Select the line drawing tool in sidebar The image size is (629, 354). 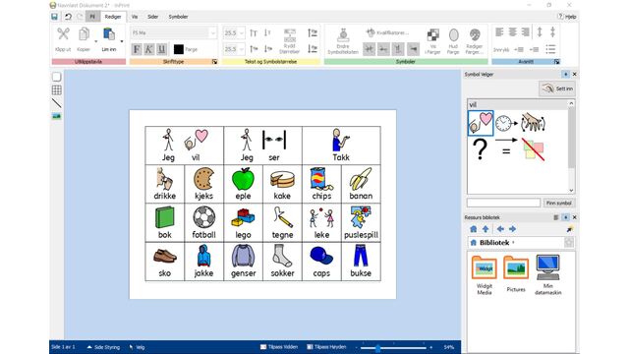coord(57,103)
